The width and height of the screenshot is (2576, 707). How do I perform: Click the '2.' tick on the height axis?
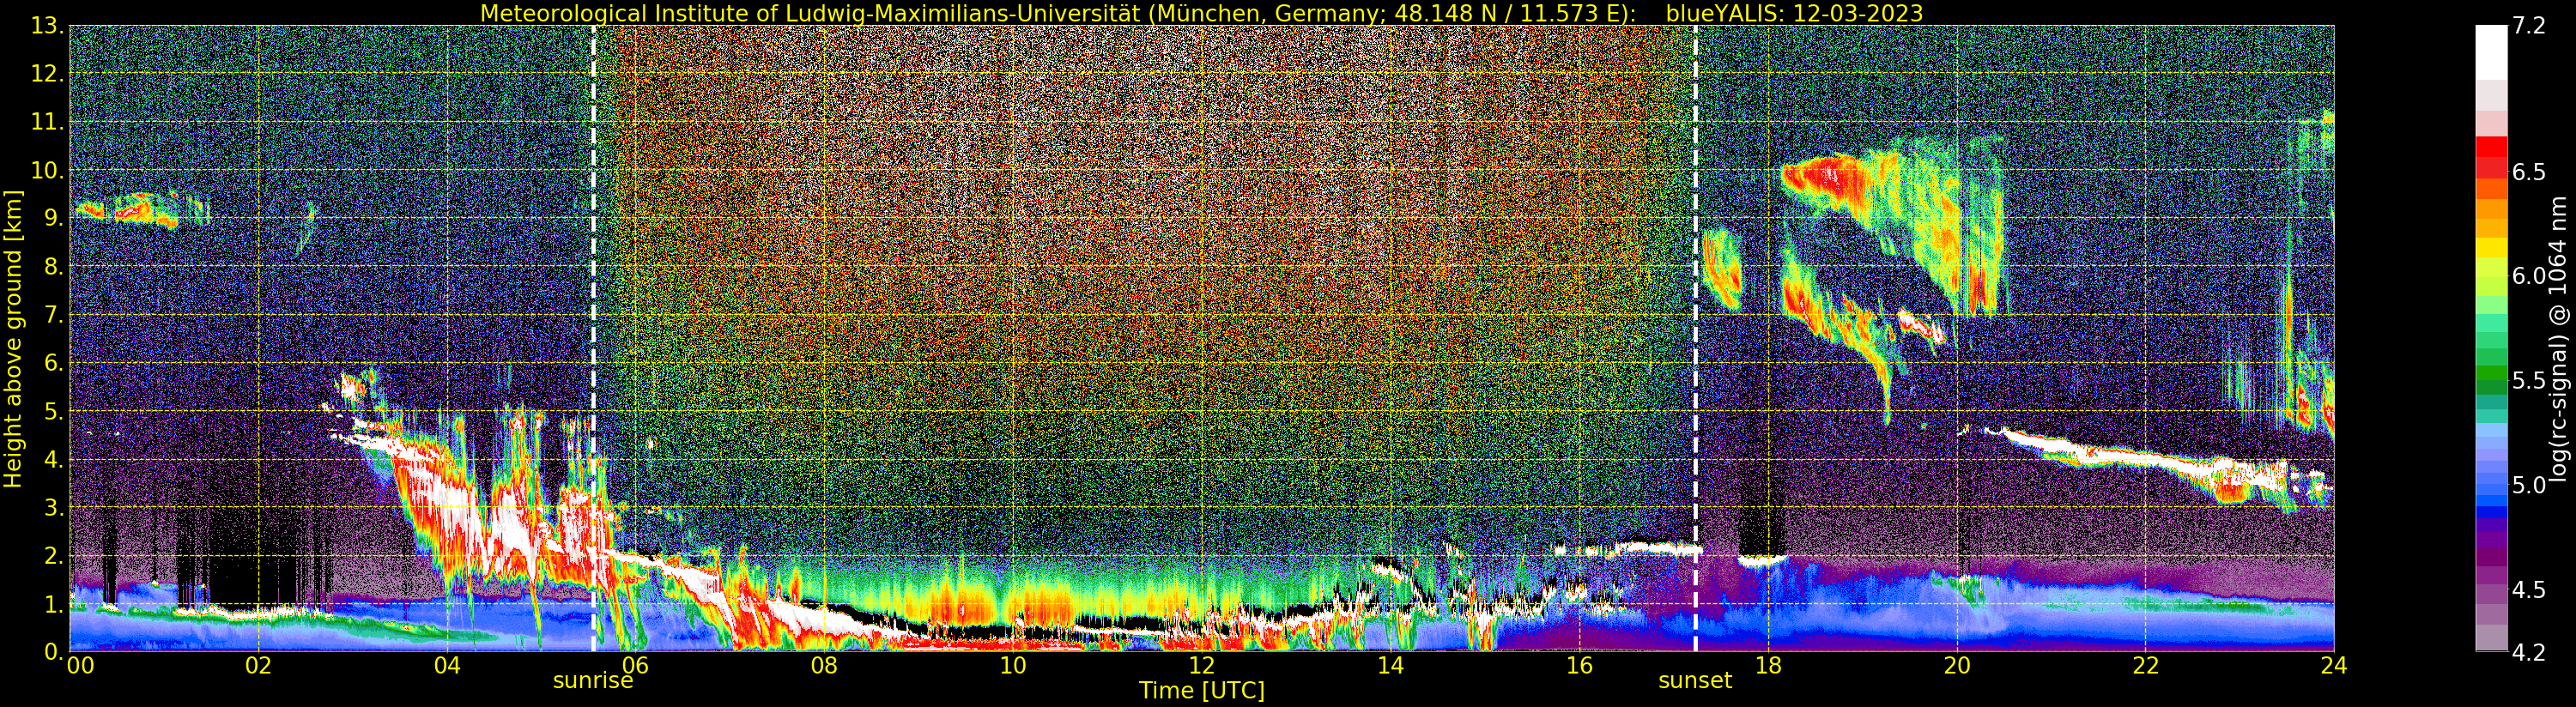53,555
